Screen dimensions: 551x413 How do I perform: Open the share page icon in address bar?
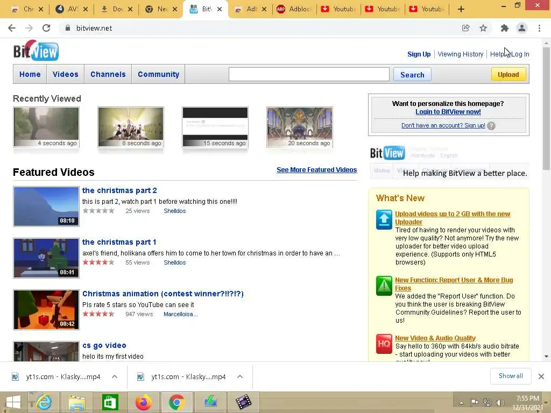pyautogui.click(x=465, y=28)
